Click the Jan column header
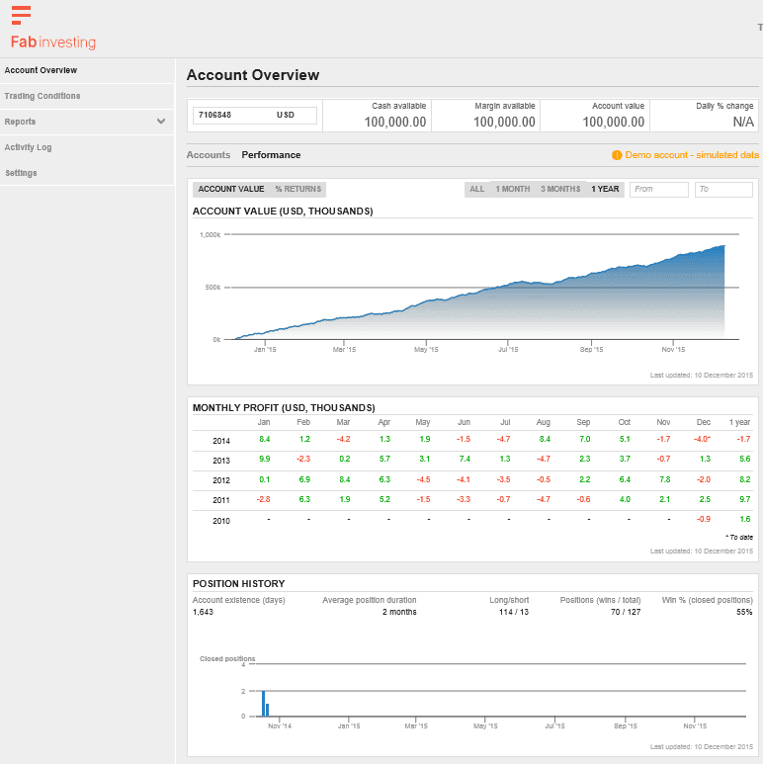Image resolution: width=763 pixels, height=764 pixels. [x=264, y=422]
